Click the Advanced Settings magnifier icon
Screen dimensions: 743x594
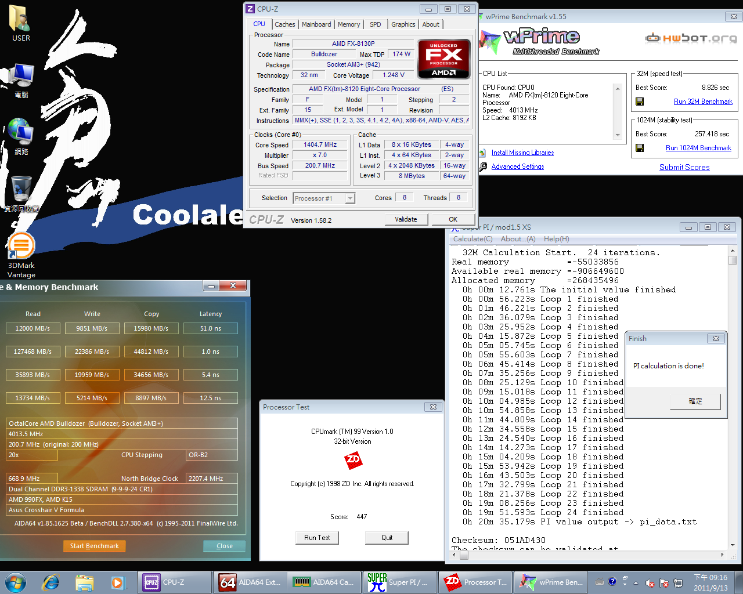point(484,167)
